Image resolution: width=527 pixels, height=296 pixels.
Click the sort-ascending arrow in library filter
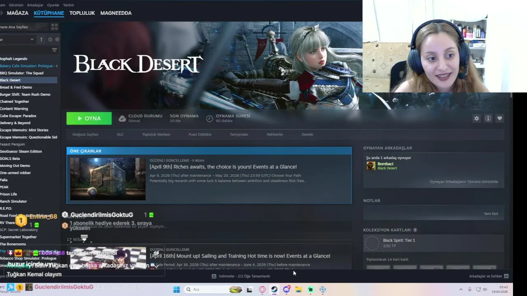(41, 39)
